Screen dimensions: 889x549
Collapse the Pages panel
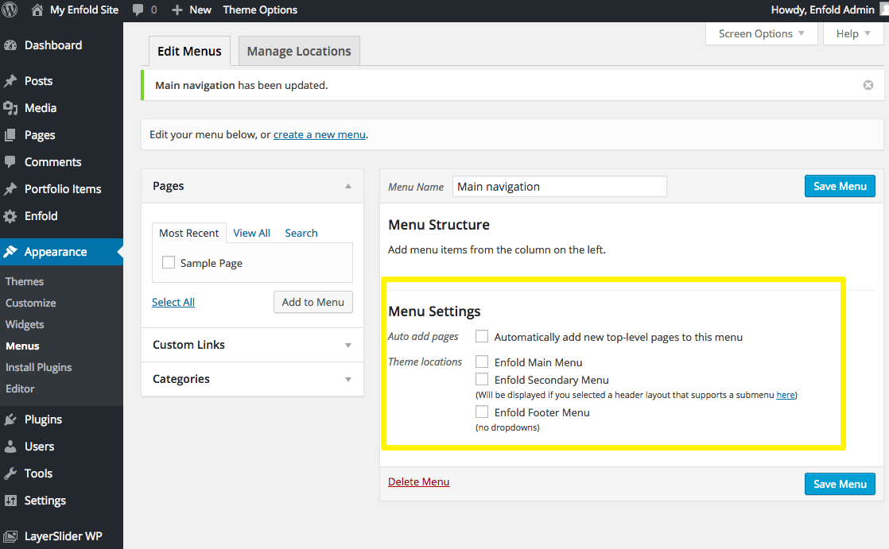coord(347,185)
